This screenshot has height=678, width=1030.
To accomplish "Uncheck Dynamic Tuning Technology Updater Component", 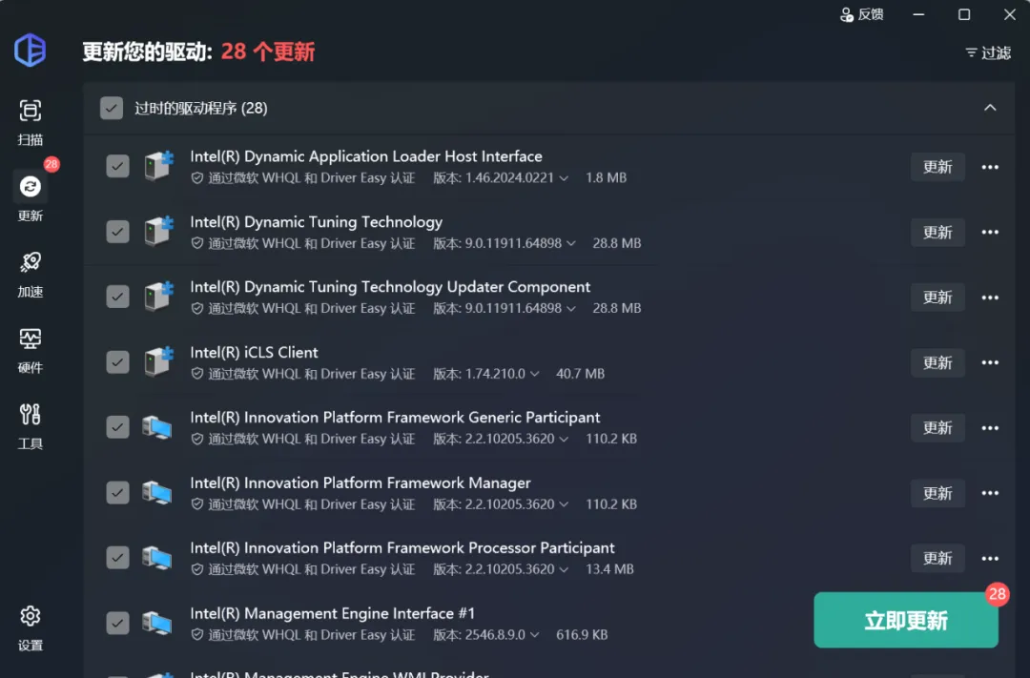I will 117,297.
